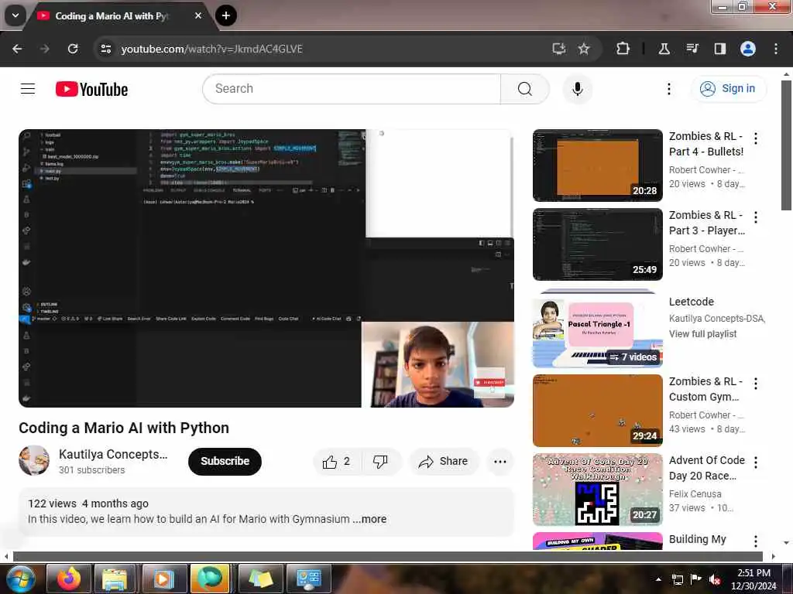Open media player from taskbar
Viewport: 793px width, 594px height.
point(164,579)
